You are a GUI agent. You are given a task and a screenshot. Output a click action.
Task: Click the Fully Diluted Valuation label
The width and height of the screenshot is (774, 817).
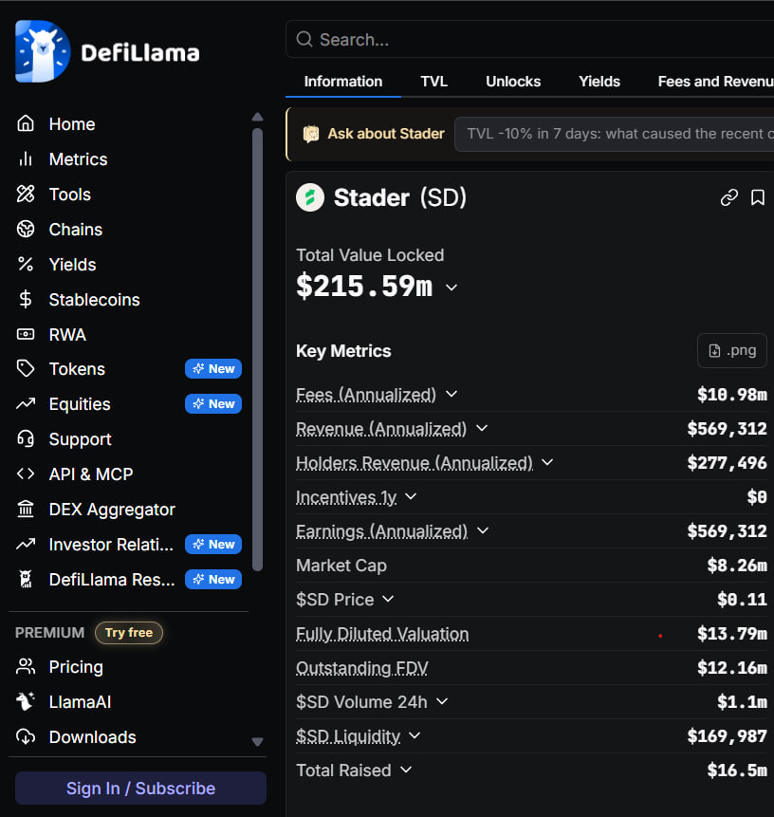coord(382,634)
